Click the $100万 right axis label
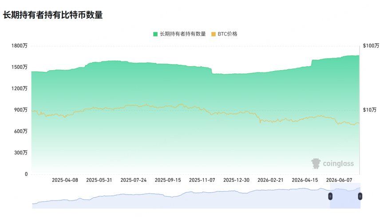 (x=371, y=46)
